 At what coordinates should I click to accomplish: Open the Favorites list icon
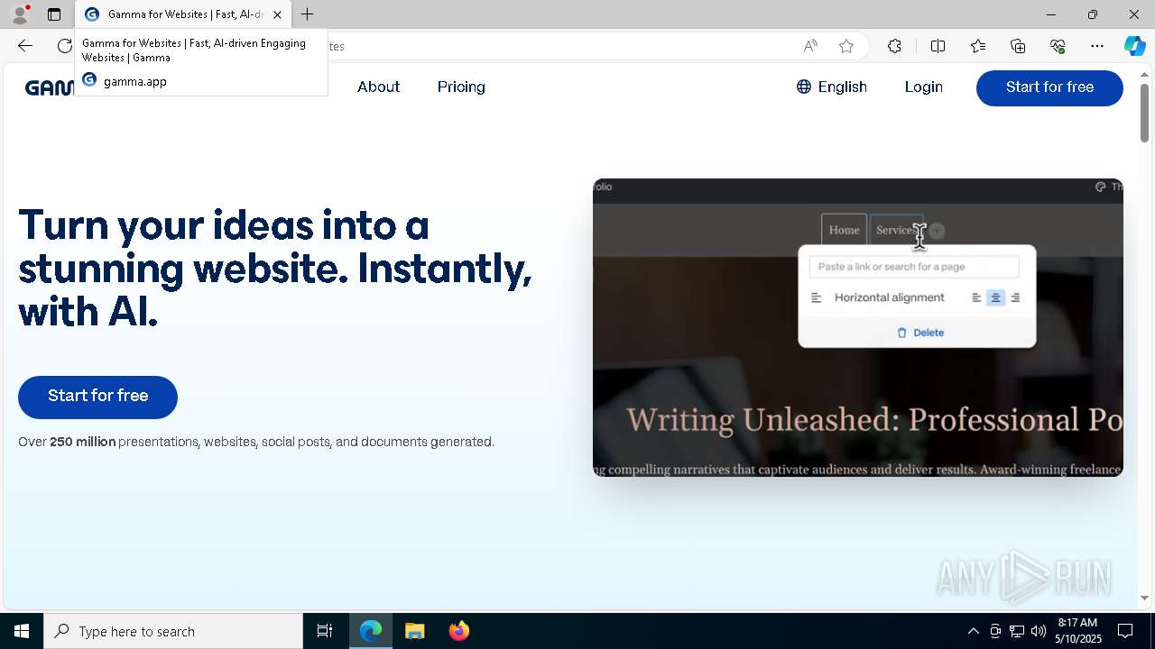click(x=978, y=46)
